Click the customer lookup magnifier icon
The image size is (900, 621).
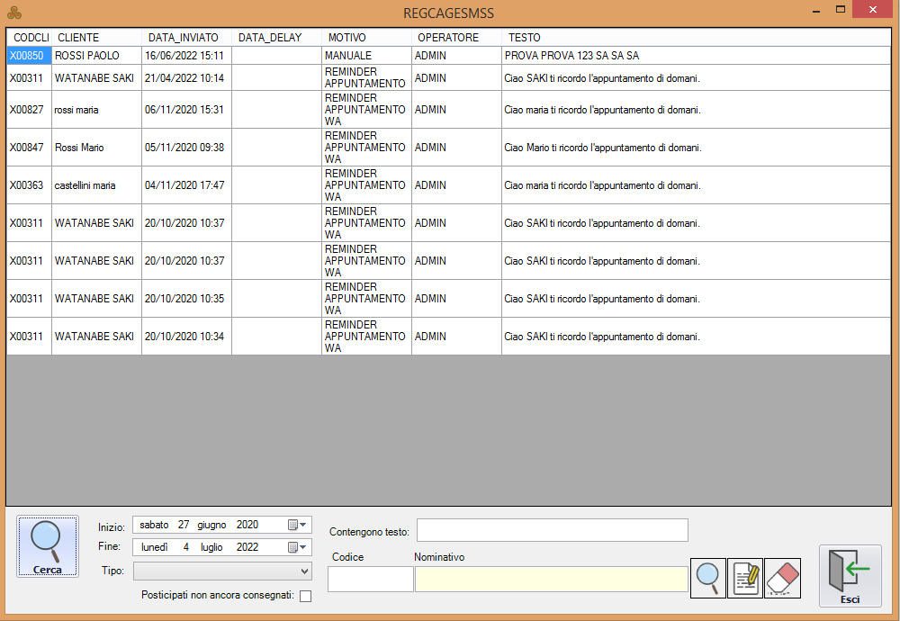pyautogui.click(x=708, y=578)
